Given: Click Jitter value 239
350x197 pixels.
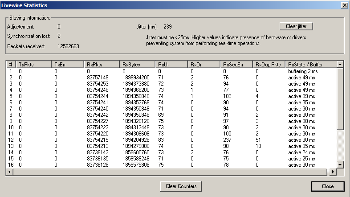Looking at the screenshot, I should (167, 27).
